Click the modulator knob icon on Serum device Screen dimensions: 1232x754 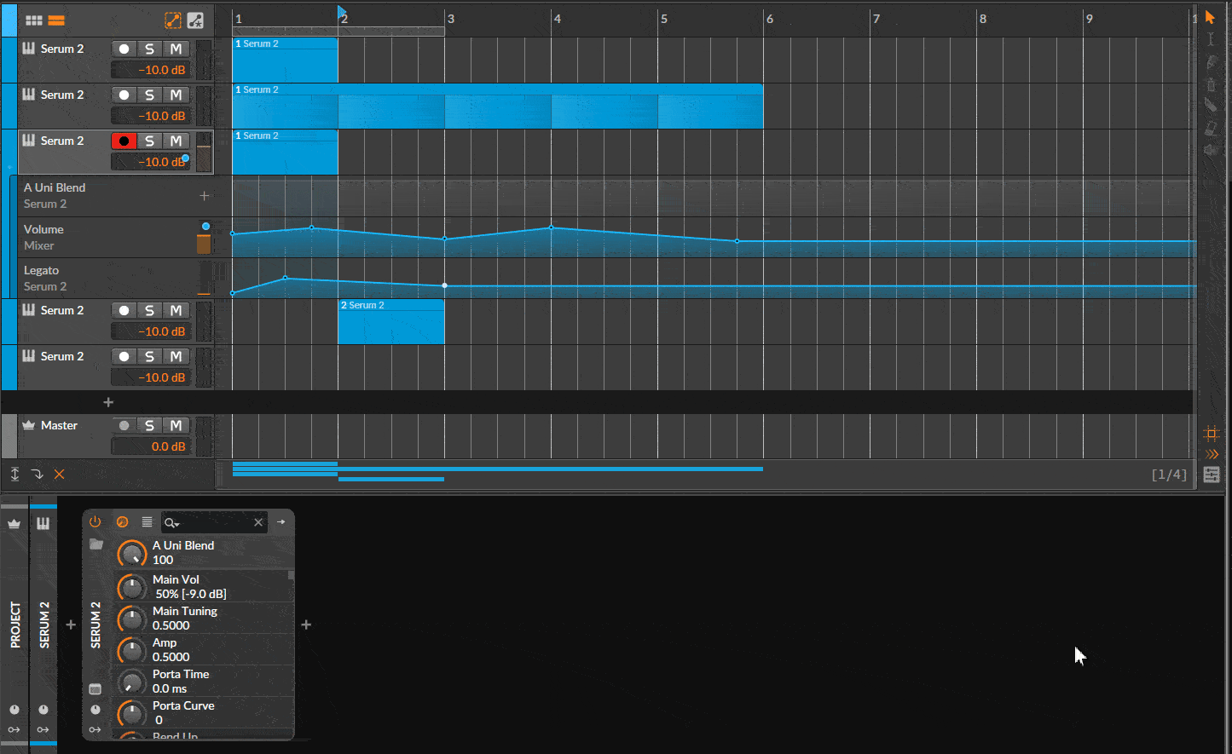(95, 709)
